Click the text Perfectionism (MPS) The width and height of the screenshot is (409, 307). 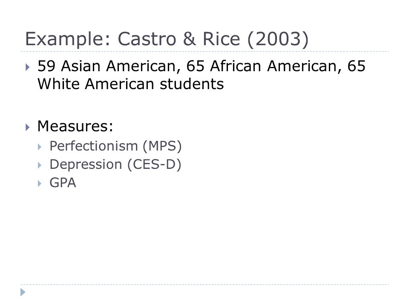(x=115, y=146)
